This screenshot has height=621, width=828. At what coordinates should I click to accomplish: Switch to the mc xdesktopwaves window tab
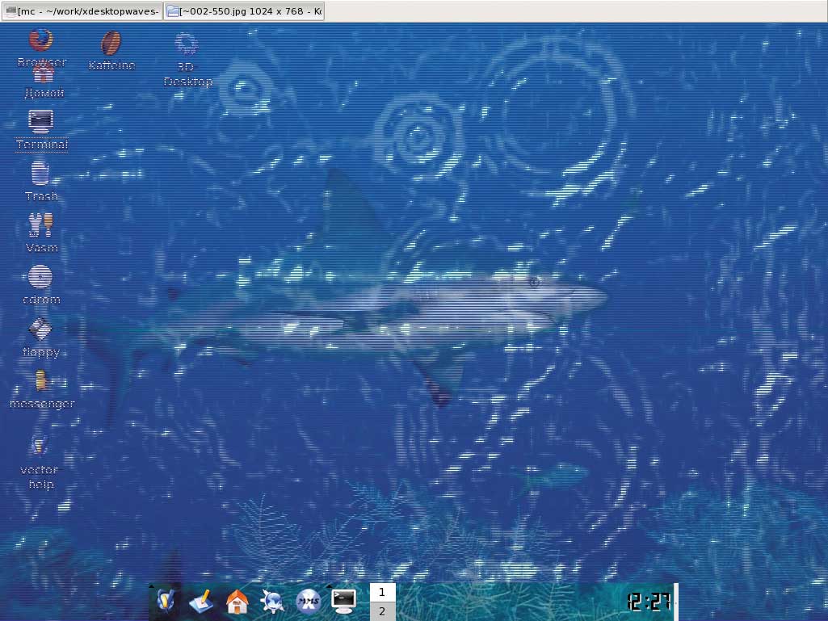coord(82,11)
